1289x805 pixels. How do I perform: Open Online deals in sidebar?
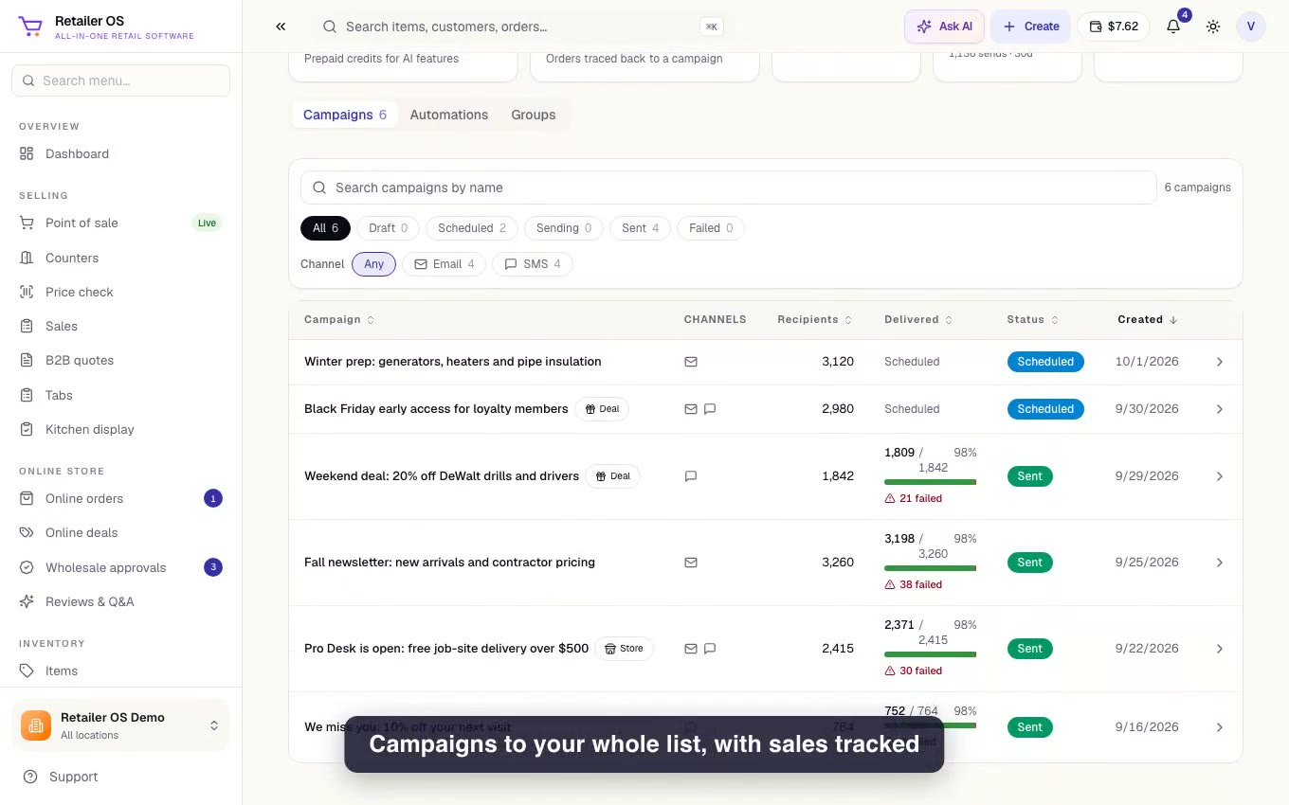pyautogui.click(x=120, y=532)
